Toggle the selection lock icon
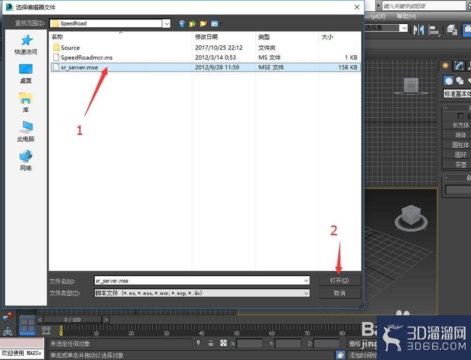The width and height of the screenshot is (471, 360). [211, 343]
